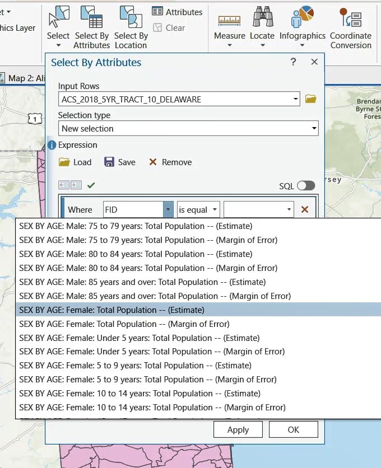Toggle SQL mode switch
Viewport: 381px width, 468px height.
click(306, 186)
